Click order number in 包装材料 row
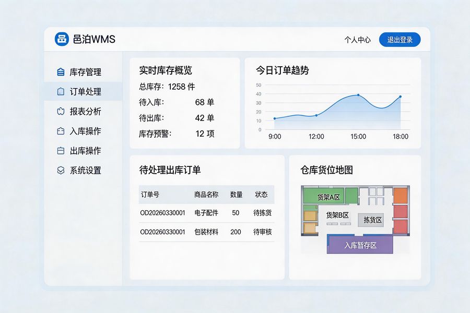The image size is (470, 313). [163, 232]
